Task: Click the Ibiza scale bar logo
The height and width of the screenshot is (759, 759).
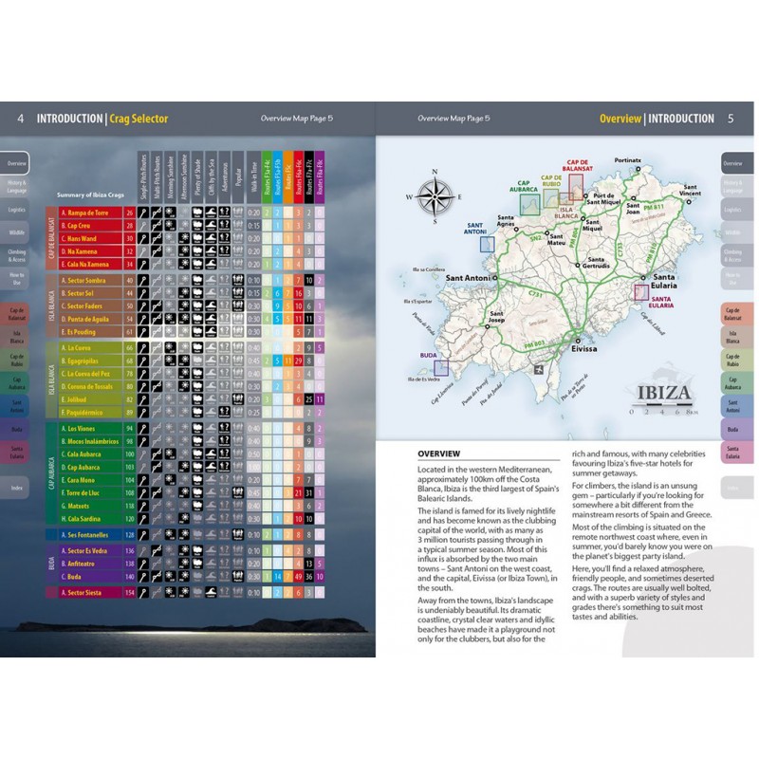Action: pos(663,397)
